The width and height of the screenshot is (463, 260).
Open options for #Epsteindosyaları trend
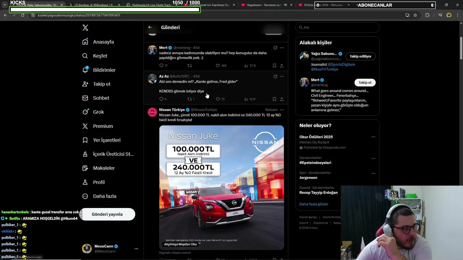pyautogui.click(x=373, y=158)
